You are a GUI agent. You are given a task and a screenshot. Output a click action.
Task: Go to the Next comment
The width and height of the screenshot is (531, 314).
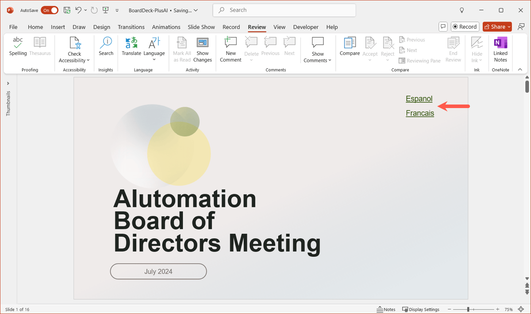(x=289, y=47)
